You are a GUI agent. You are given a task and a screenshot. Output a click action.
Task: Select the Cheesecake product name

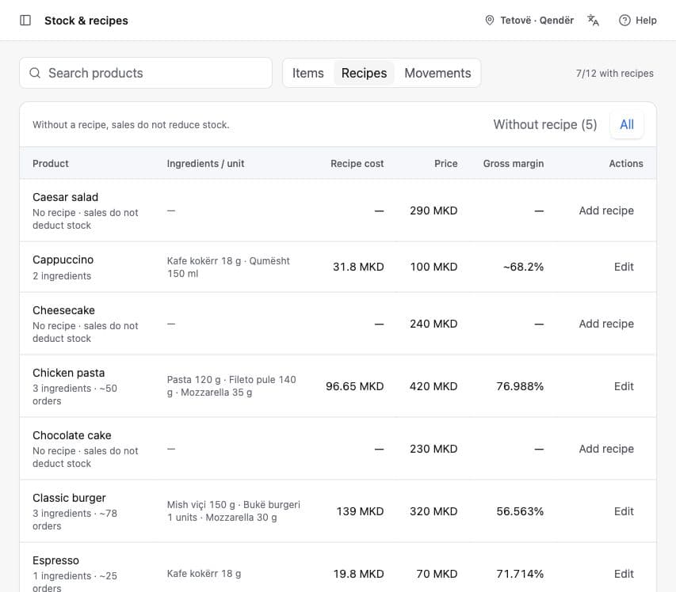pyautogui.click(x=63, y=310)
